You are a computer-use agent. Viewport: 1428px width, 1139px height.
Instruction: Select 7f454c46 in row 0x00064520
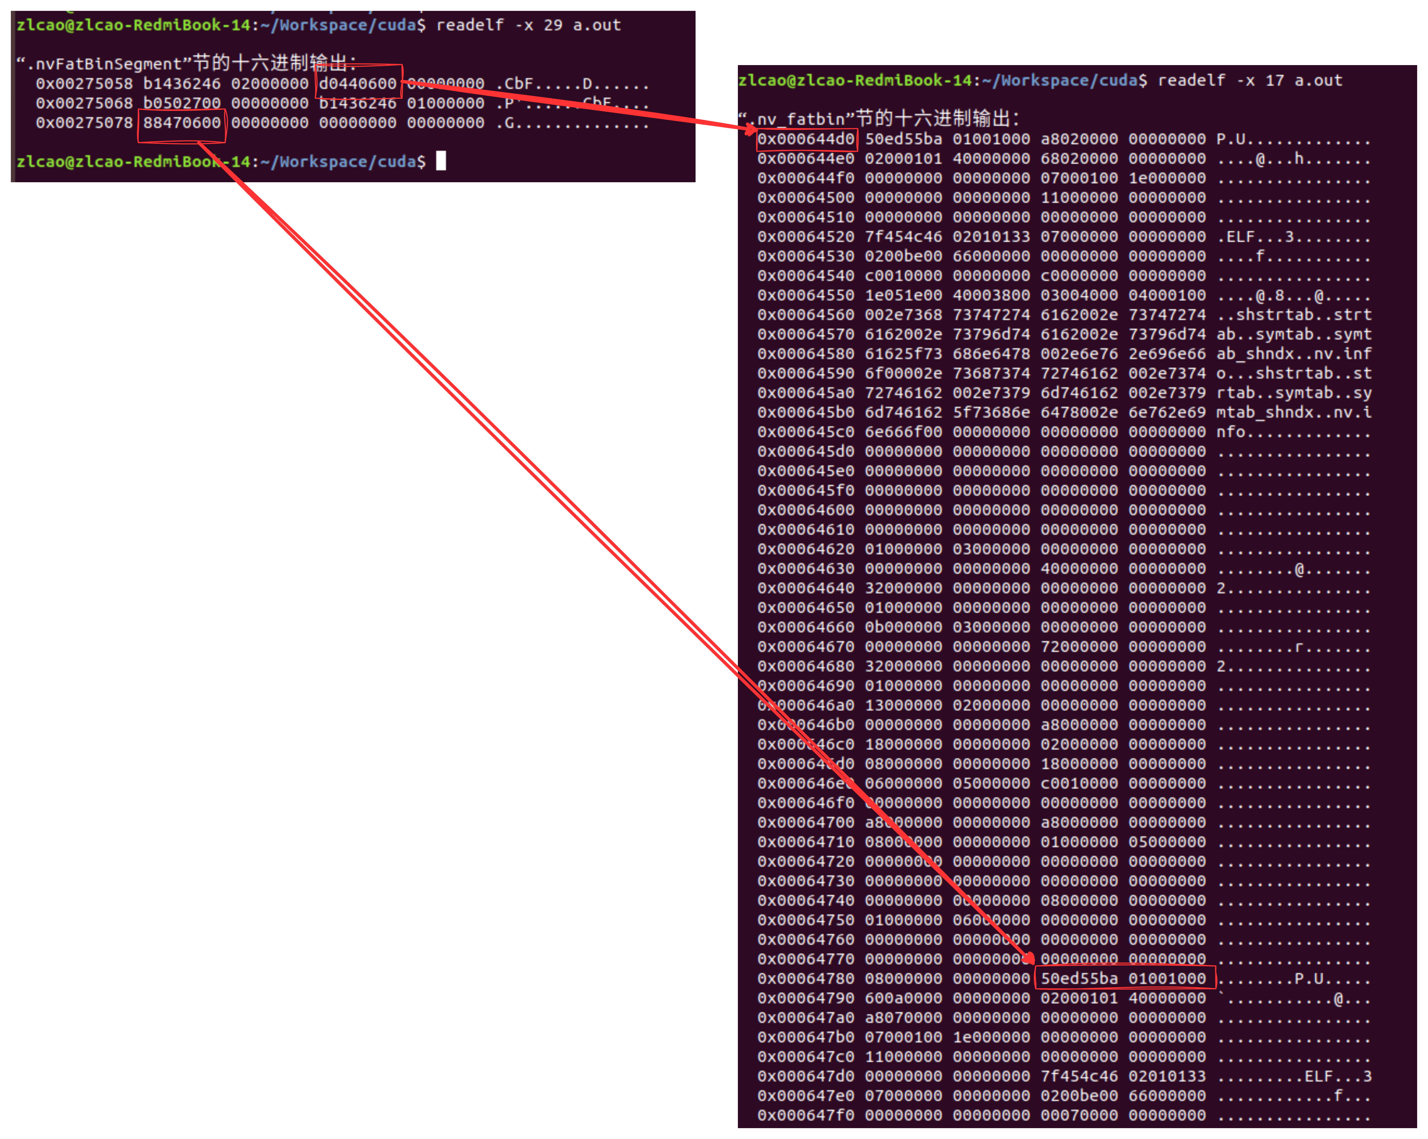(903, 236)
